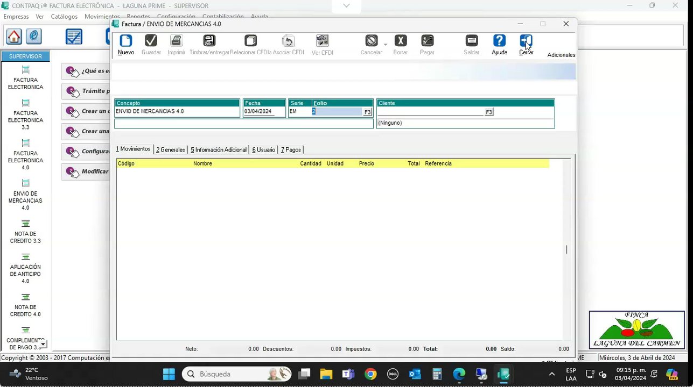Click the Saldar toolbar icon
Screen dimensions: 693x387
click(x=471, y=41)
